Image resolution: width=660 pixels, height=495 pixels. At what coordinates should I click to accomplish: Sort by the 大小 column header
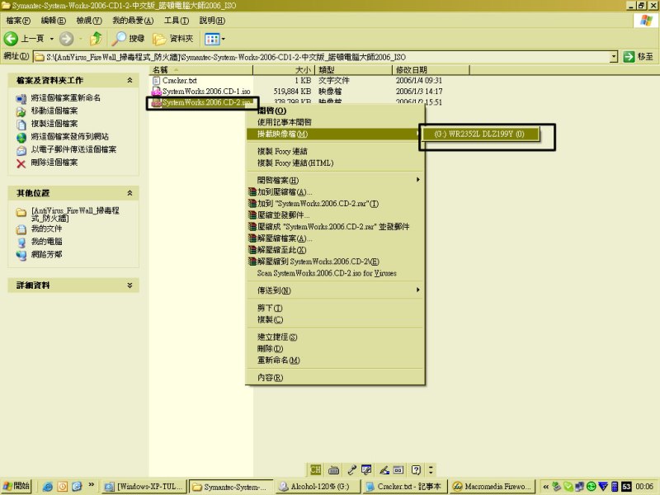click(284, 70)
